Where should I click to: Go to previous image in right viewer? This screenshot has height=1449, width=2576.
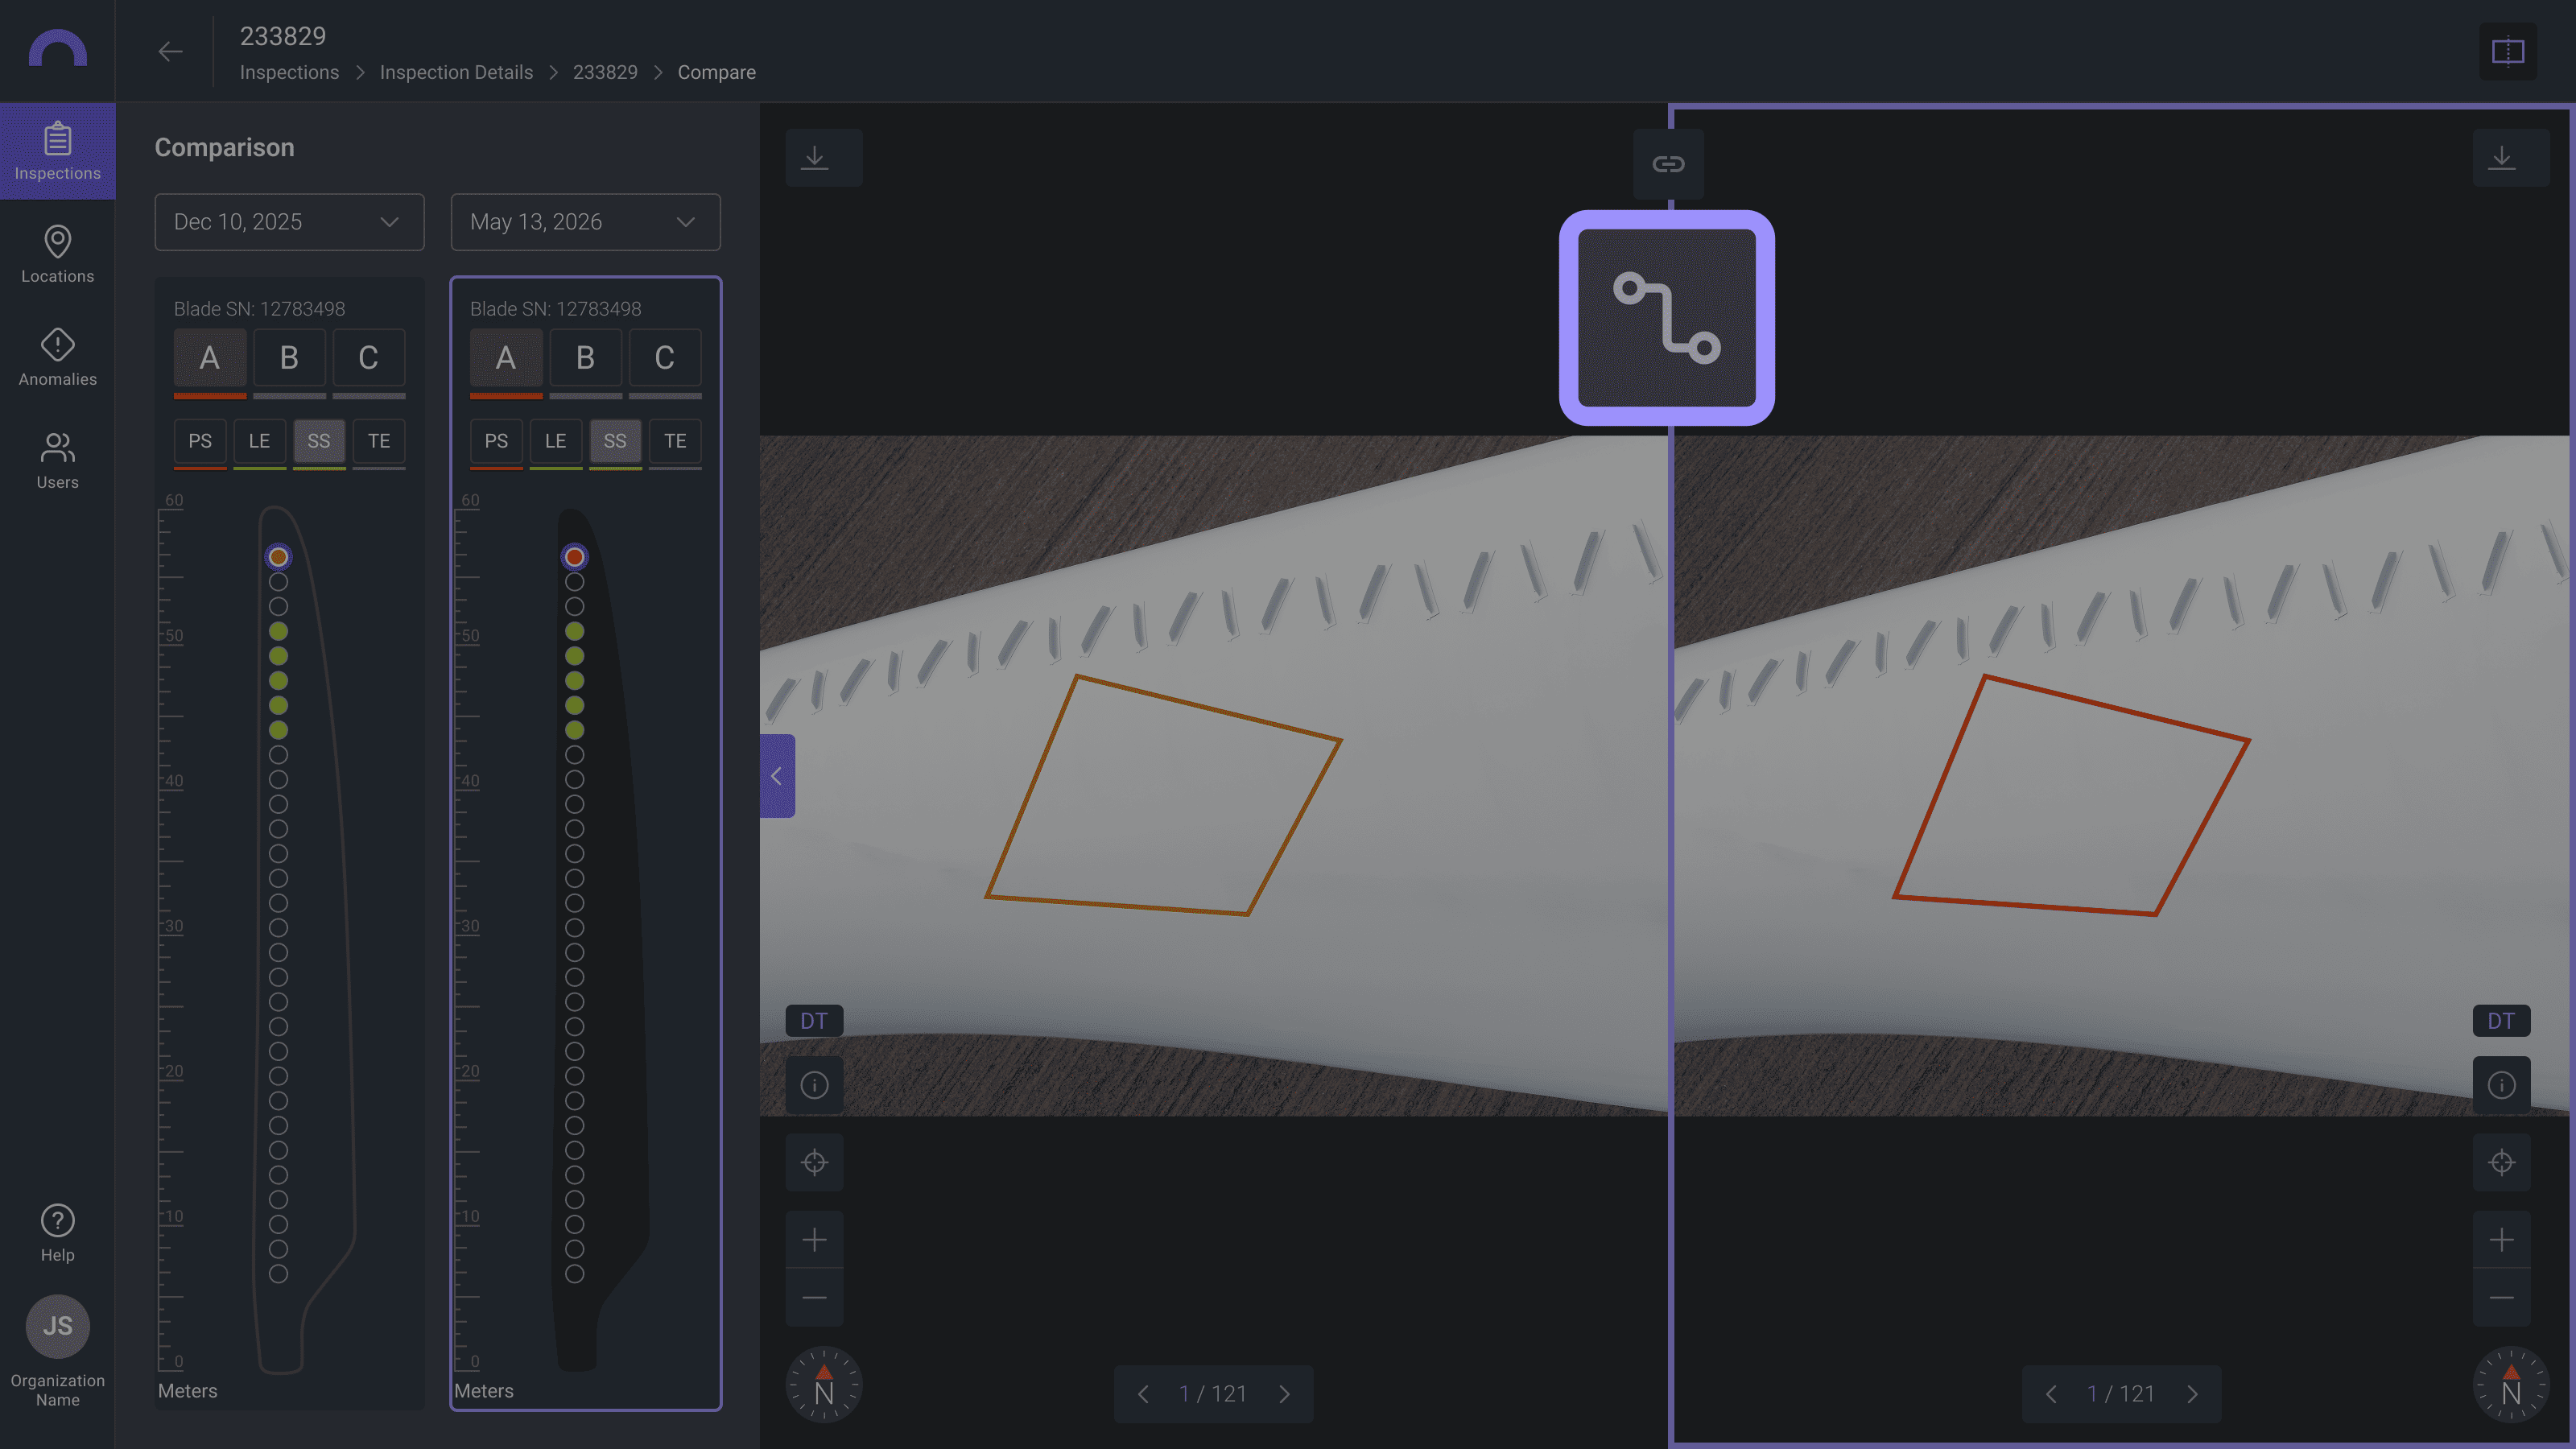click(2051, 1394)
